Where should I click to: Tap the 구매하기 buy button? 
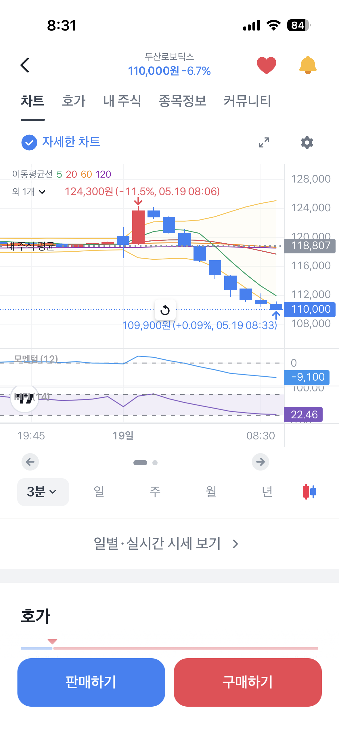click(x=248, y=682)
